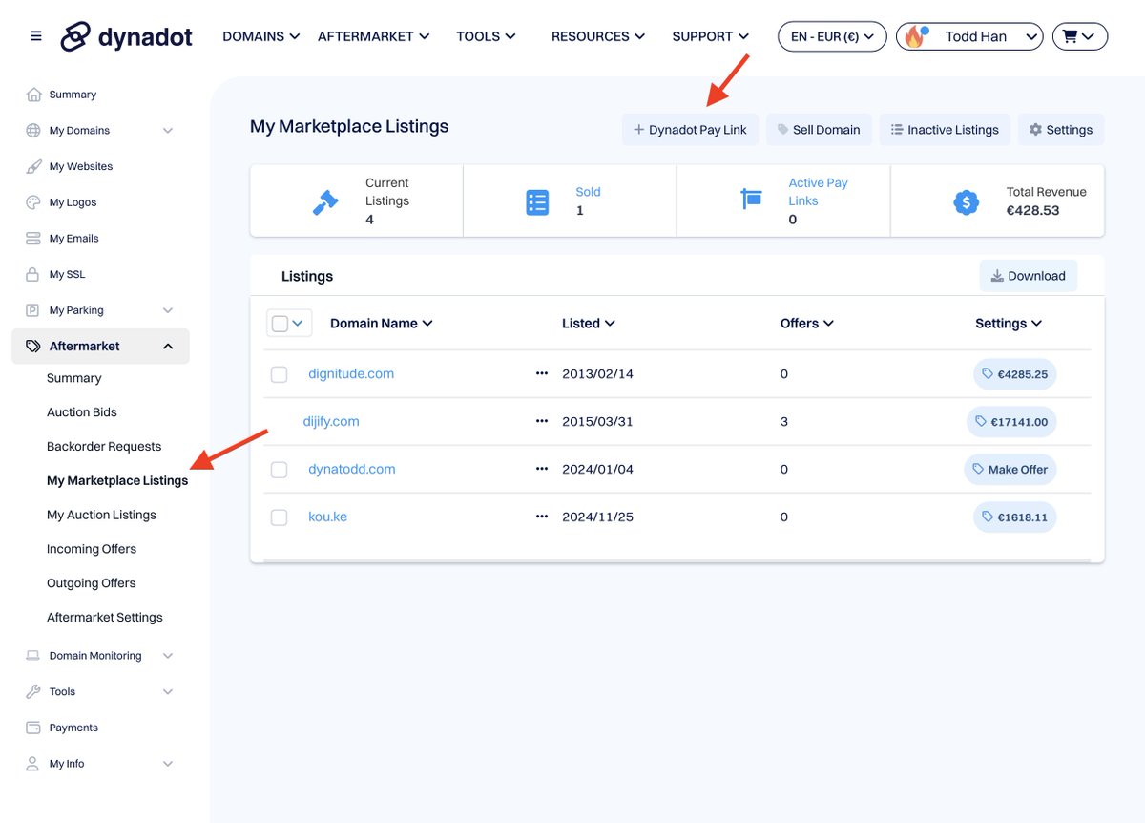Open the Settings gear button

tap(1061, 130)
